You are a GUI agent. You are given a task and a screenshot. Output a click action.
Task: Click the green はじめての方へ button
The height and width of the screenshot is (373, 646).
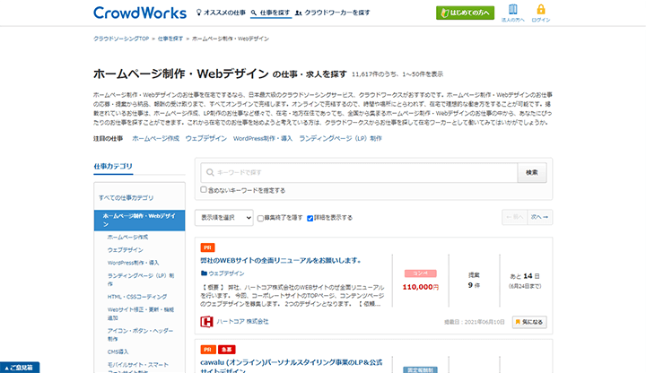[x=465, y=13]
